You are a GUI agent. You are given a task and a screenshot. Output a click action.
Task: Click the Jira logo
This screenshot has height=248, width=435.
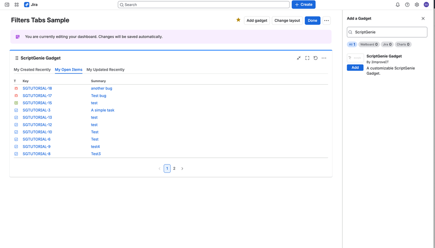(31, 5)
